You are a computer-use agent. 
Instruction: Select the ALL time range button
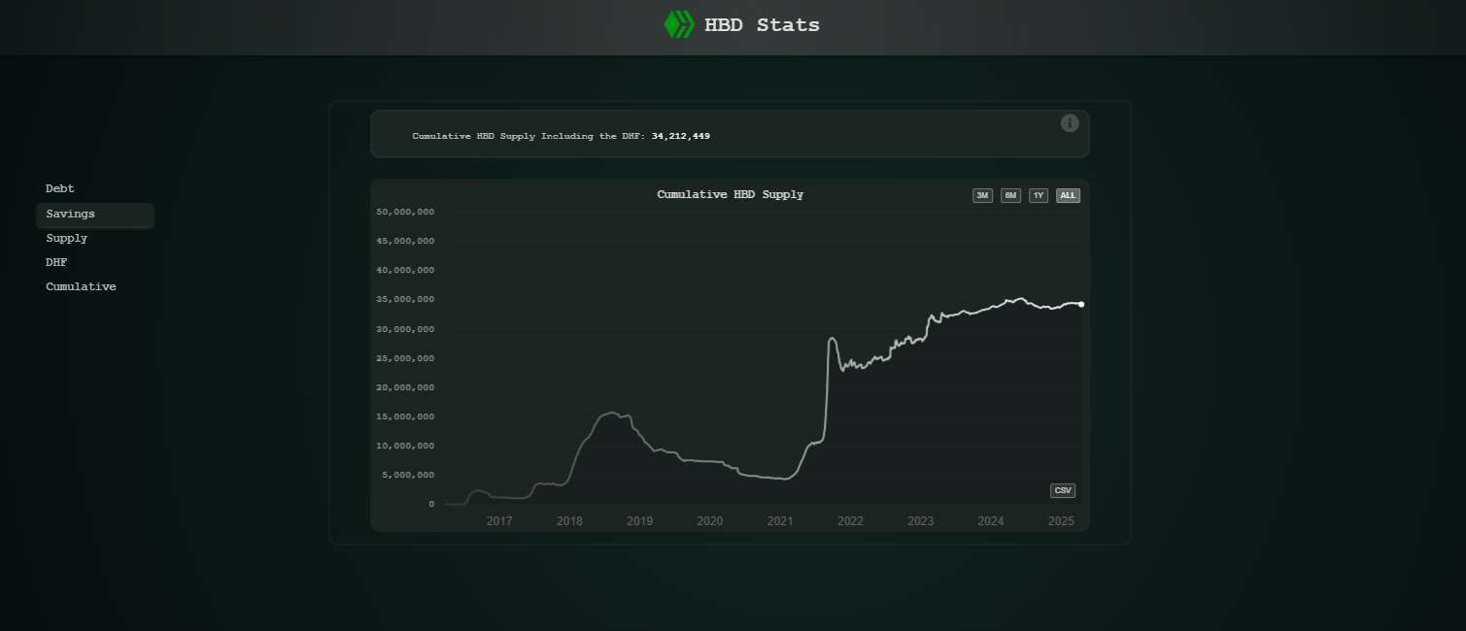click(1068, 195)
